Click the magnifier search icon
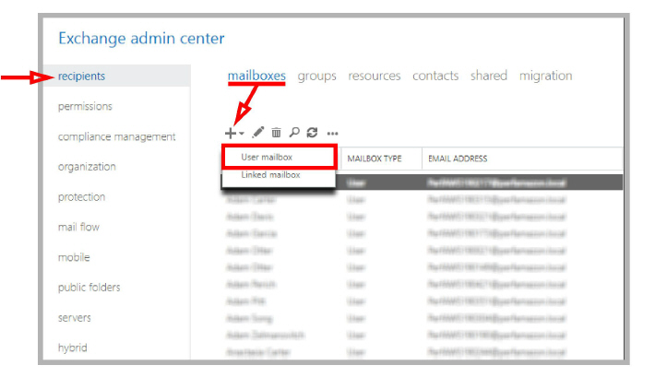667x377 pixels. coord(293,133)
